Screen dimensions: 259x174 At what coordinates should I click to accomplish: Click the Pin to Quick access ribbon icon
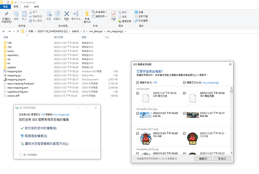(6, 15)
